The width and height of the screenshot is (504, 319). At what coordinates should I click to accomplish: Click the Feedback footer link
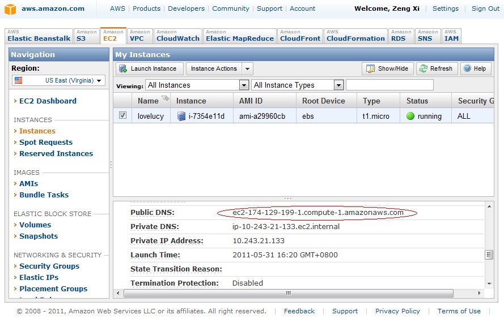299,311
